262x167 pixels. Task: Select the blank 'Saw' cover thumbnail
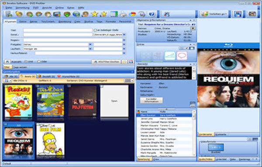[x=114, y=101]
